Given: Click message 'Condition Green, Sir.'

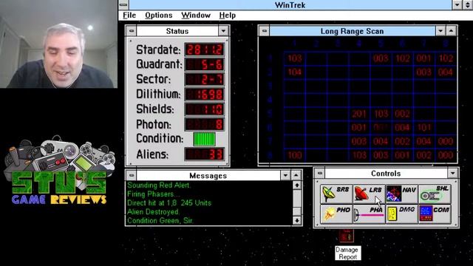Looking at the screenshot, I should coord(160,220).
